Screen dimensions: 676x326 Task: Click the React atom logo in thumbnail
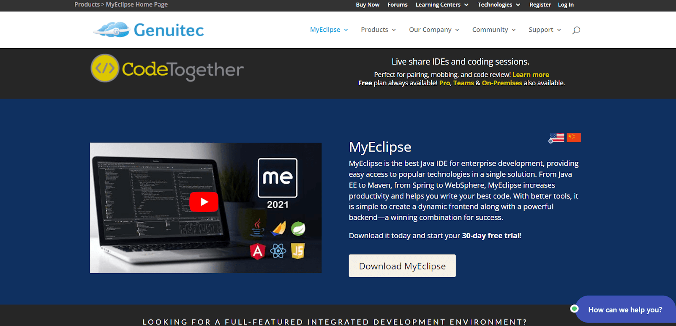pyautogui.click(x=278, y=251)
